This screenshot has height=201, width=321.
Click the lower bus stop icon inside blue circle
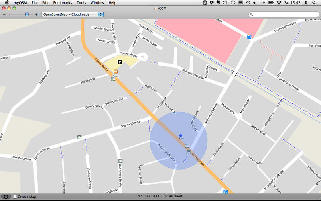click(189, 152)
